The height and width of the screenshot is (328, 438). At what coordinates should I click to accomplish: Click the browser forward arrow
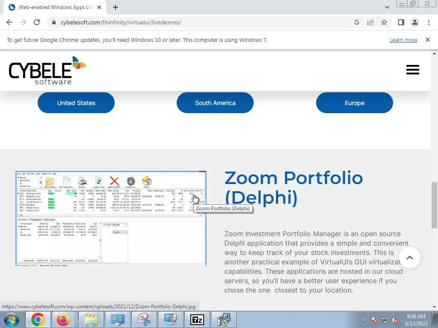(x=23, y=22)
